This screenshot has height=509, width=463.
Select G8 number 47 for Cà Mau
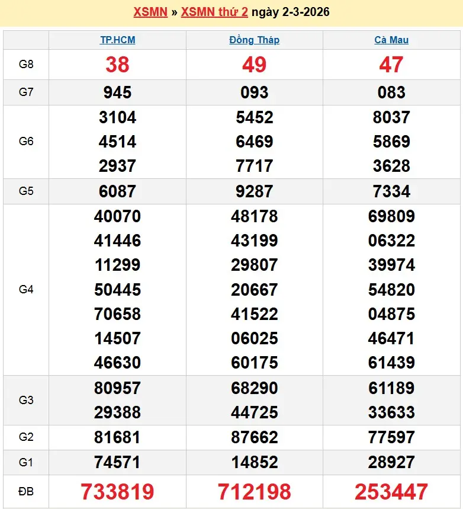391,65
